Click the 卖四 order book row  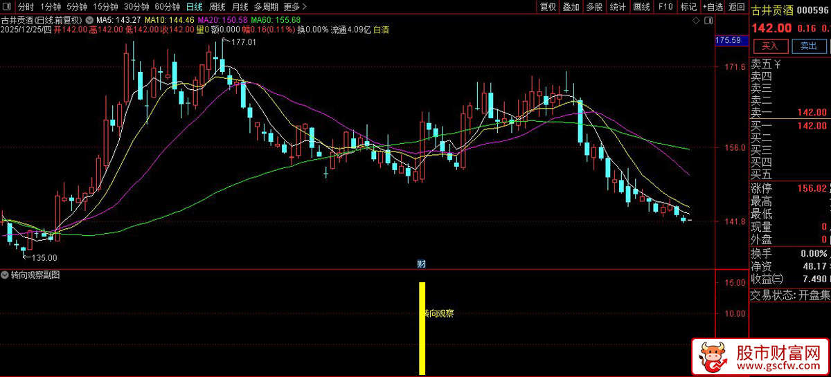[790, 77]
